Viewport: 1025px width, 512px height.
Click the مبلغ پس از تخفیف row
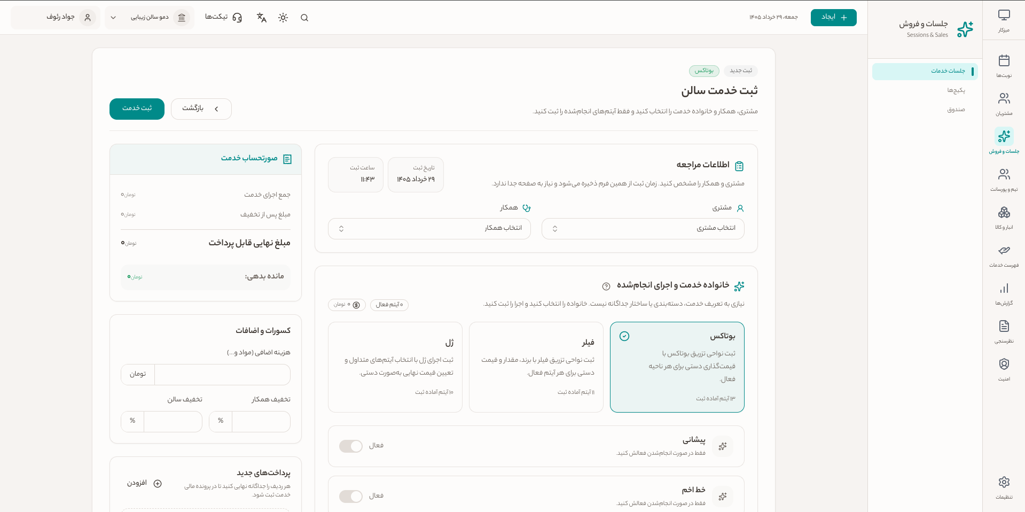pos(206,215)
